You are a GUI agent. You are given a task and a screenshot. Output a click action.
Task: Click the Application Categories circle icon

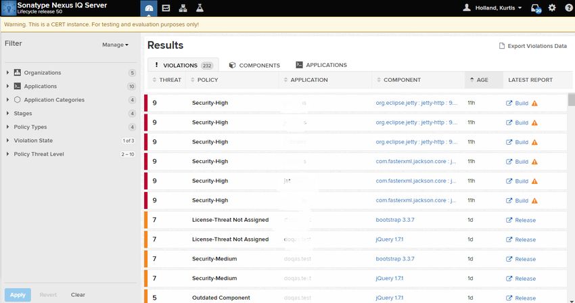[x=17, y=99]
